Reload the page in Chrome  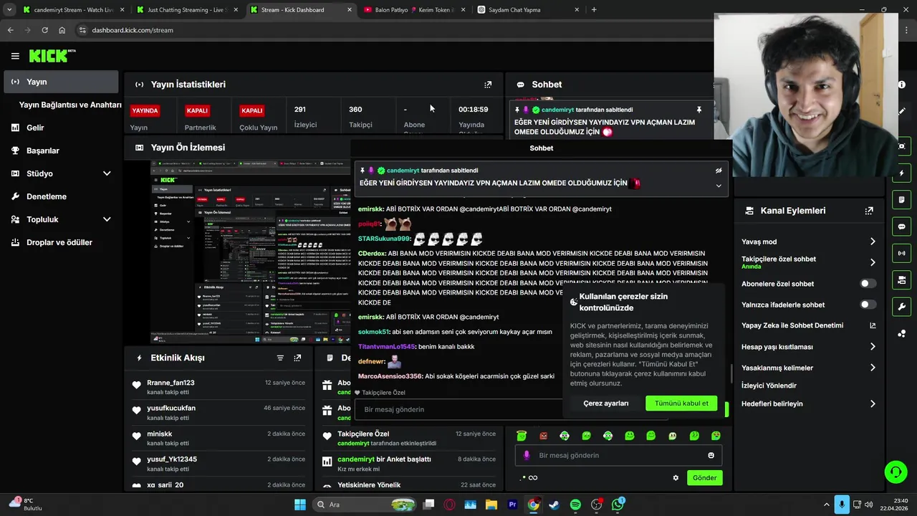tap(44, 30)
